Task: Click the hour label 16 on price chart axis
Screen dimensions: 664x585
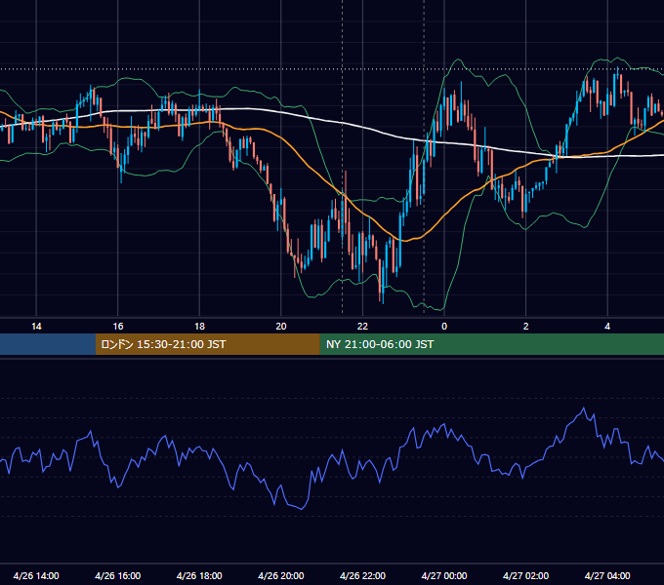Action: (x=118, y=327)
